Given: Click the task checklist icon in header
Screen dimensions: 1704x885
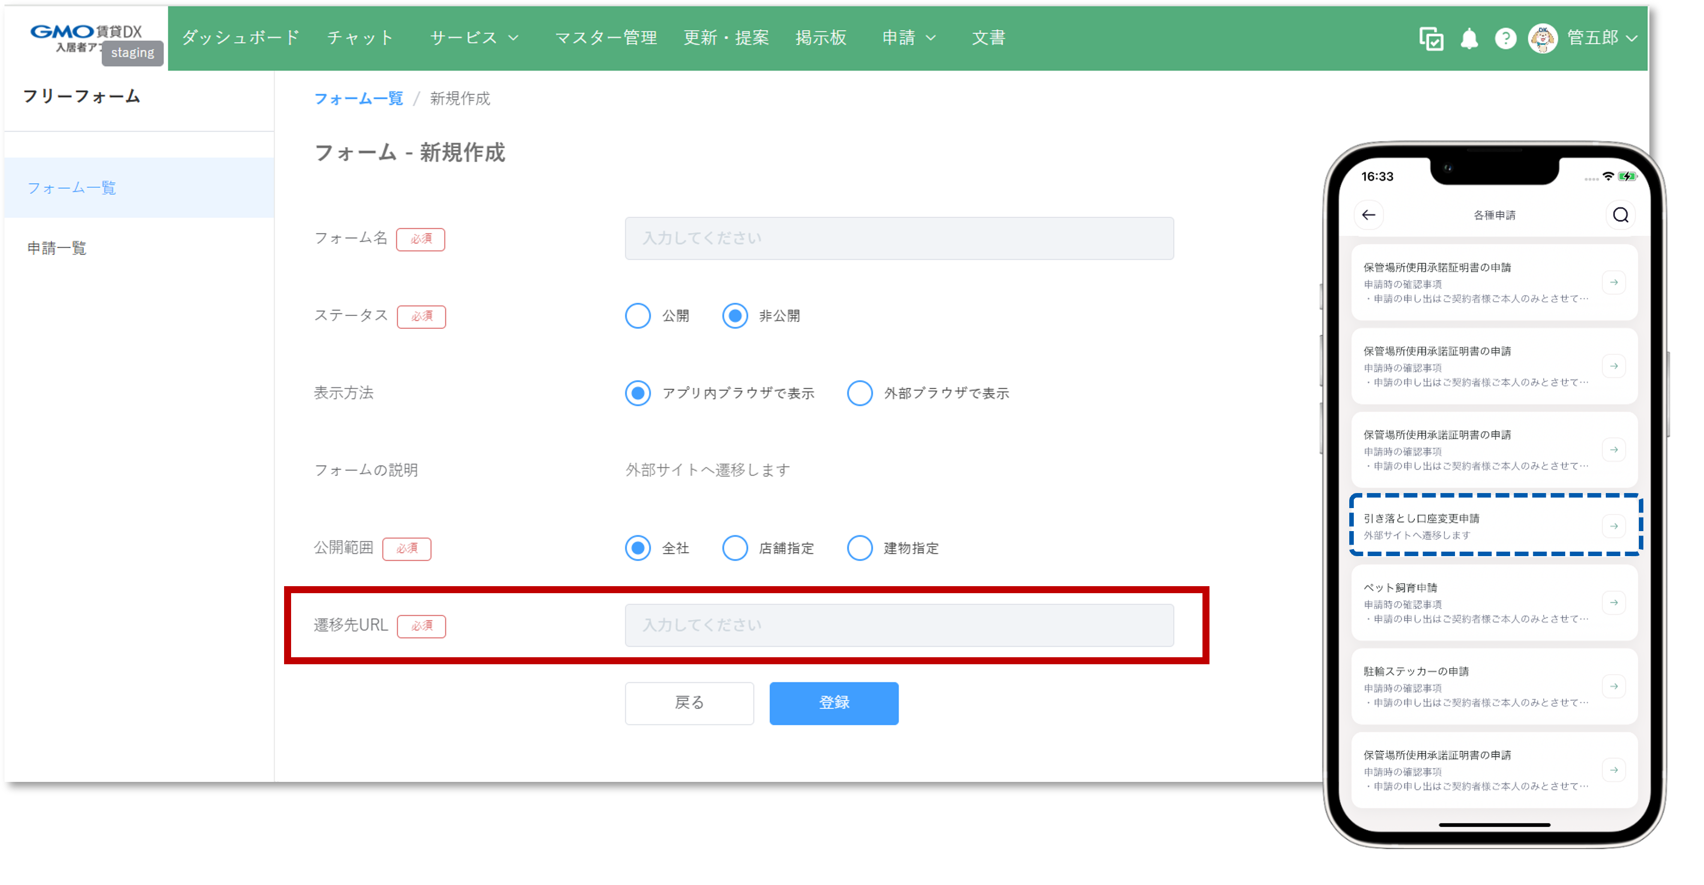Looking at the screenshot, I should point(1431,39).
